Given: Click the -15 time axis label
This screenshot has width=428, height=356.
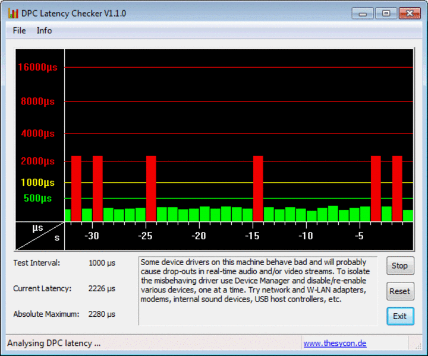Looking at the screenshot, I should pyautogui.click(x=252, y=236).
